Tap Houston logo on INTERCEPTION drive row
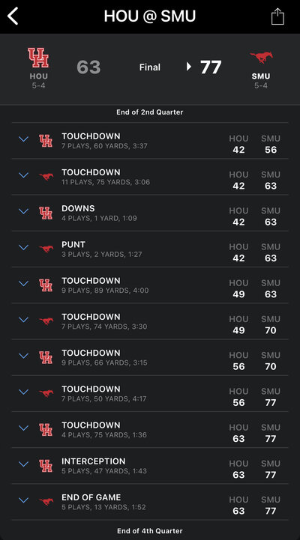The width and height of the screenshot is (300, 540). pyautogui.click(x=46, y=466)
